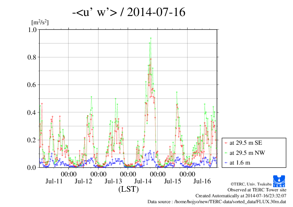Click the Jul-11 date label
The width and height of the screenshot is (293, 207).
tap(54, 181)
